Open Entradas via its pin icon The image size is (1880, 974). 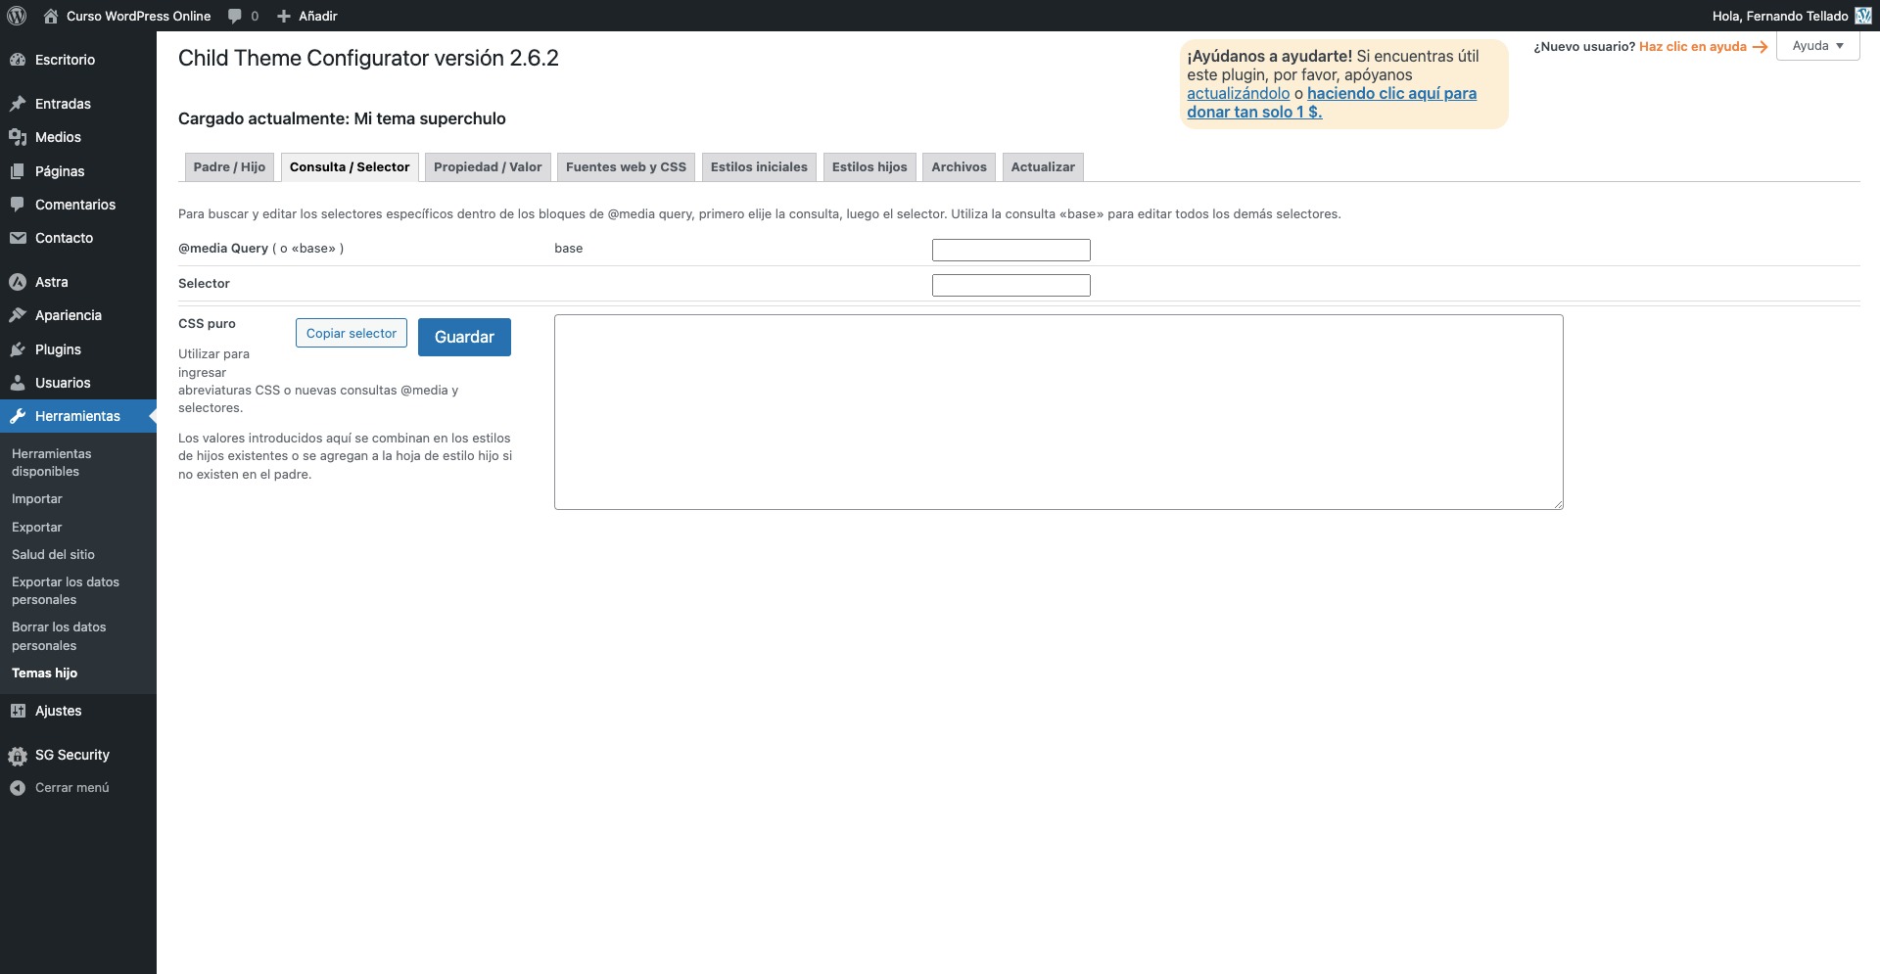click(18, 104)
